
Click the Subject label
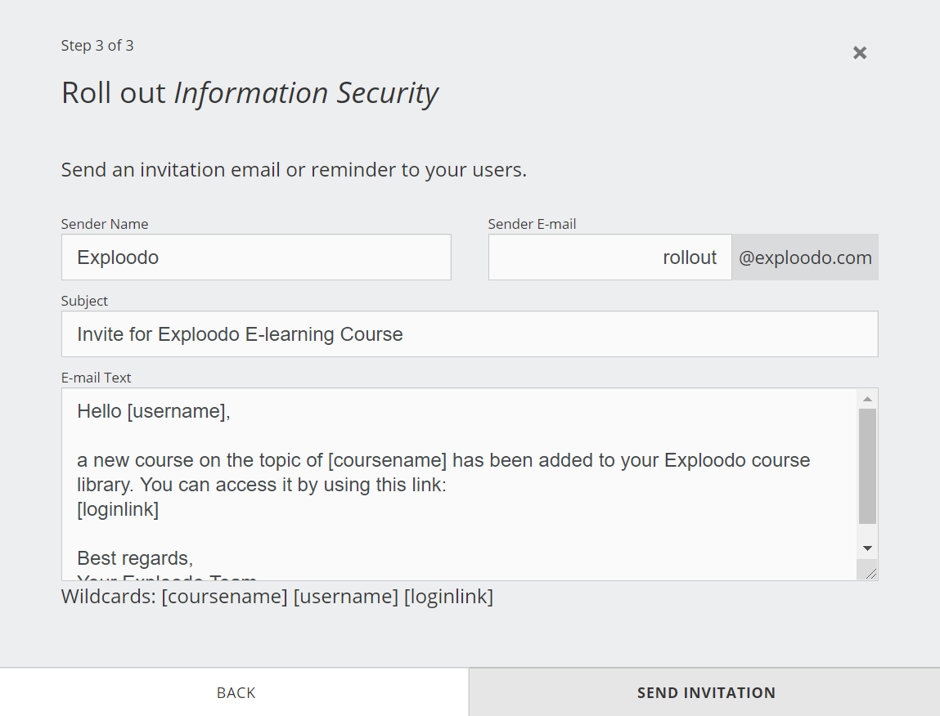[x=84, y=301]
